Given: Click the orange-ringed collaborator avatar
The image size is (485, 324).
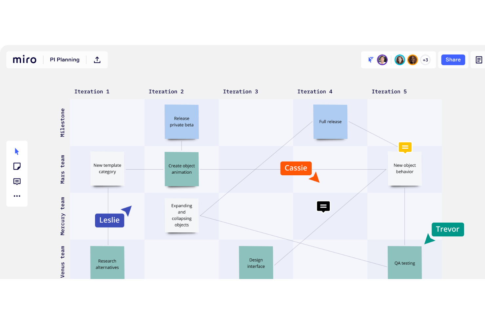Looking at the screenshot, I should (413, 60).
